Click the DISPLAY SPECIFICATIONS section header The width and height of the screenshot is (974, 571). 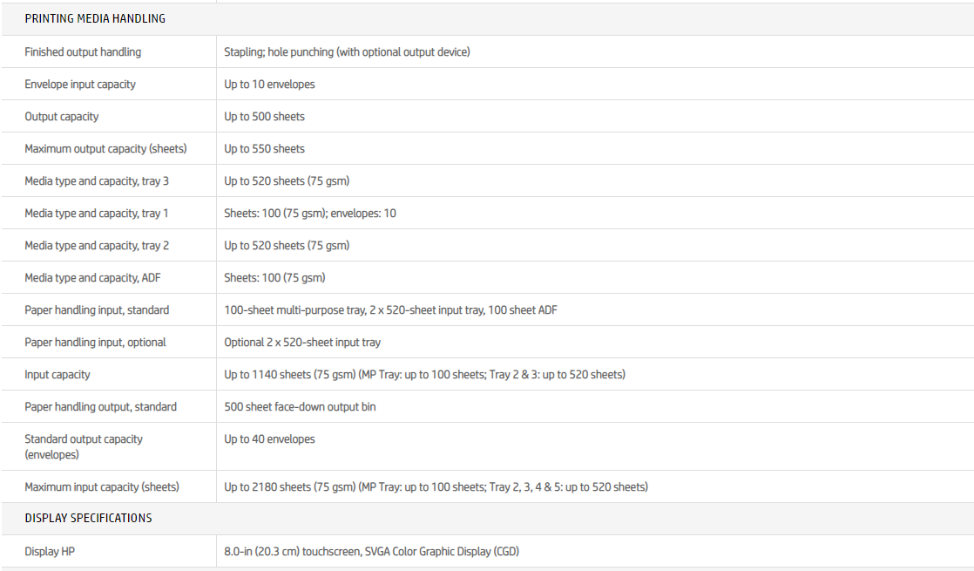point(88,518)
